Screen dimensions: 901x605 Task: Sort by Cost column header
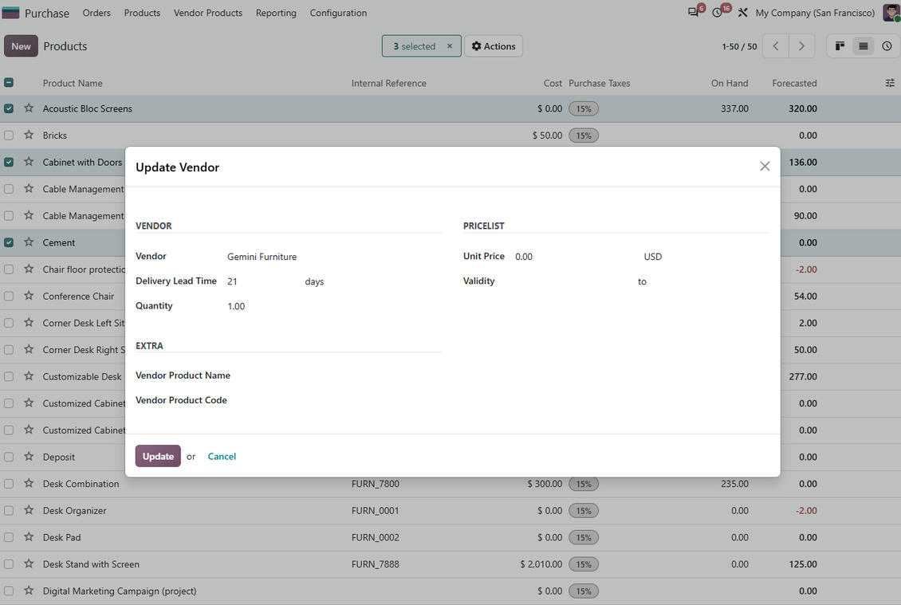coord(553,83)
